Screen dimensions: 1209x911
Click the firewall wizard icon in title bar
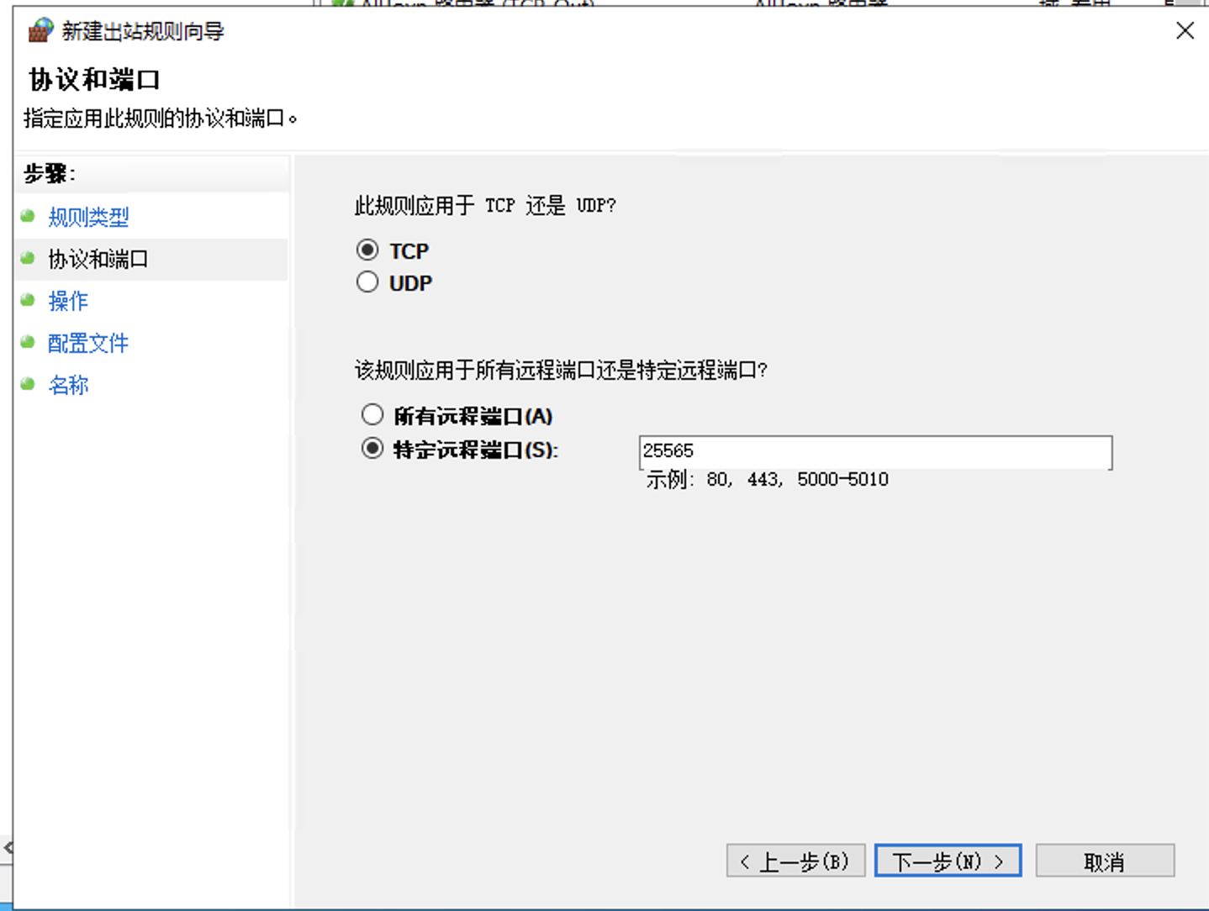(40, 31)
